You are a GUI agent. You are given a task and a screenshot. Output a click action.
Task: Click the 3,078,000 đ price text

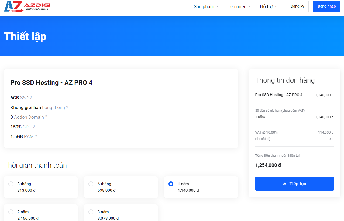click(108, 218)
